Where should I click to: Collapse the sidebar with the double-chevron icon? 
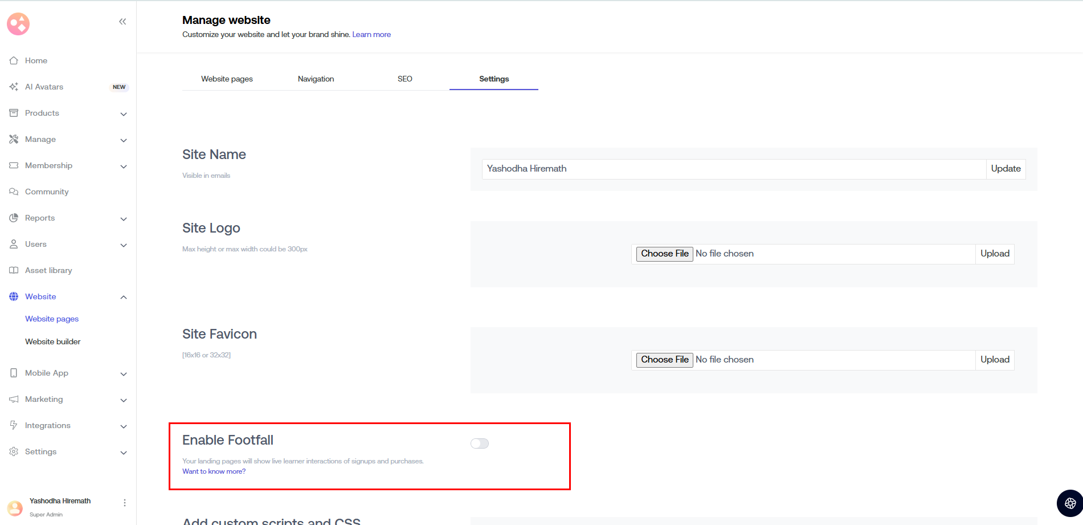(x=122, y=22)
